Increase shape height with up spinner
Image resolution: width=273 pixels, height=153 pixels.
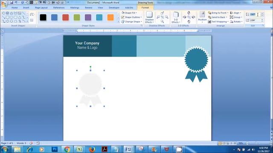(x=262, y=14)
